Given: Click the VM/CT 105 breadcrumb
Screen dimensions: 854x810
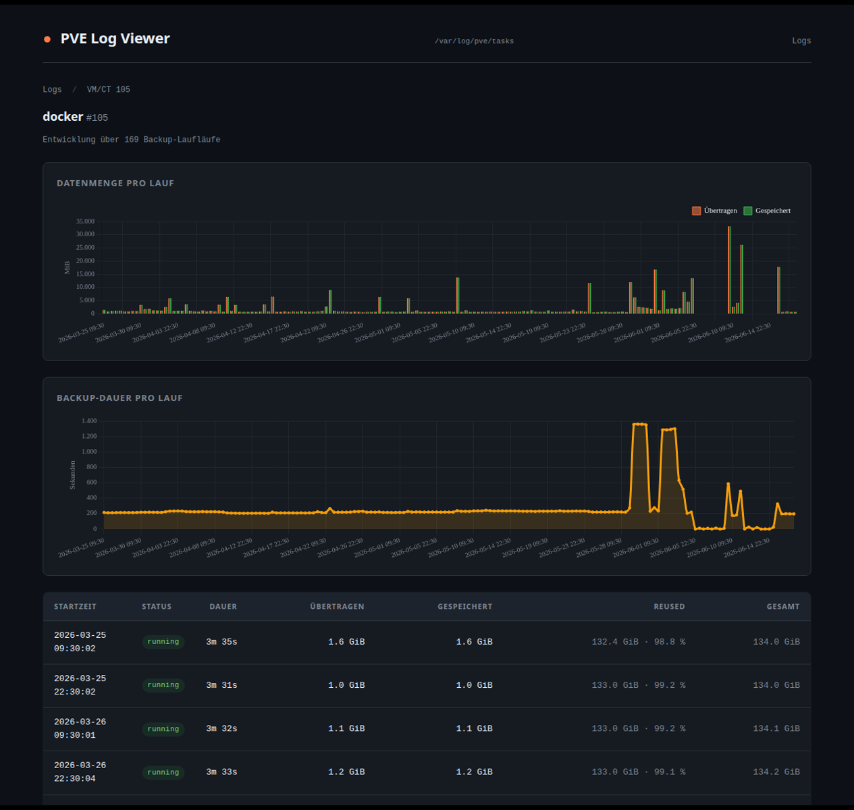Looking at the screenshot, I should (109, 90).
